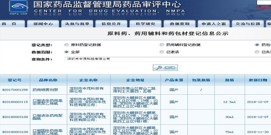Click the 产品来源 column header
The height and width of the screenshot is (135, 271).
pyautogui.click(x=174, y=80)
